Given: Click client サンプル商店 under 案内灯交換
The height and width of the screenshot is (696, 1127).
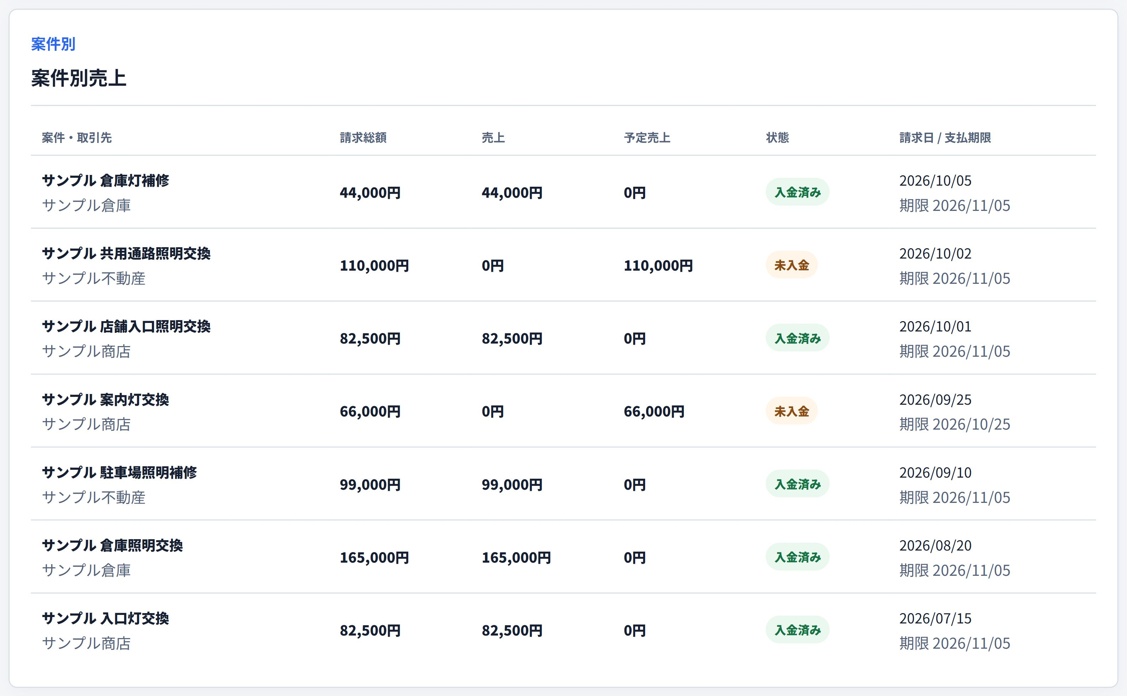Looking at the screenshot, I should click(86, 424).
